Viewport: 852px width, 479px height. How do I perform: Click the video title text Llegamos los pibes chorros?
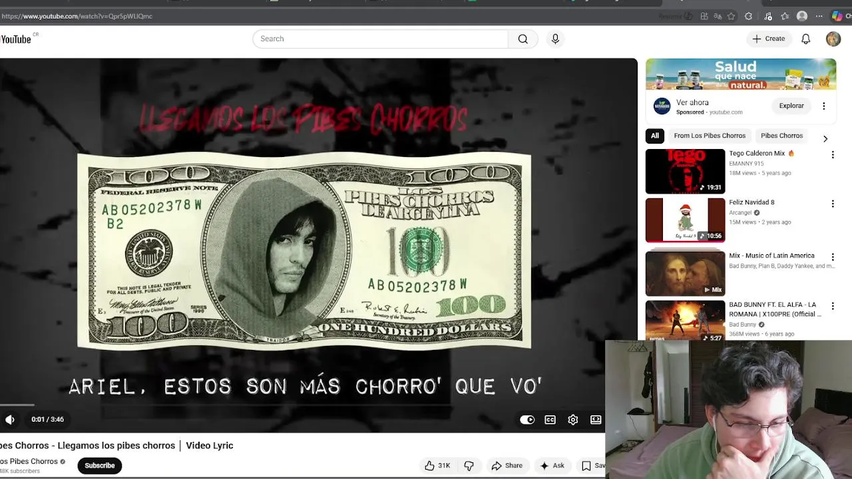[x=116, y=446]
